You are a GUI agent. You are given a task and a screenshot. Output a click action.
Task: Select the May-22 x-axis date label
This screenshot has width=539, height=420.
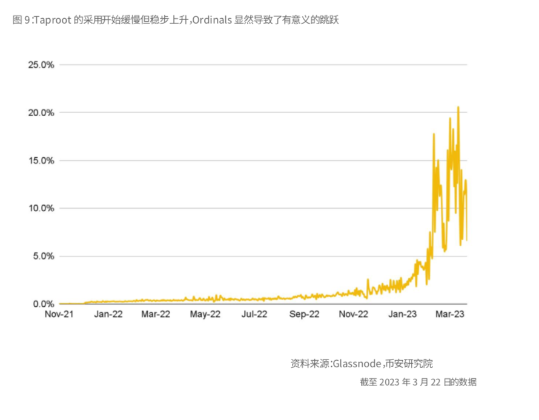click(x=205, y=315)
